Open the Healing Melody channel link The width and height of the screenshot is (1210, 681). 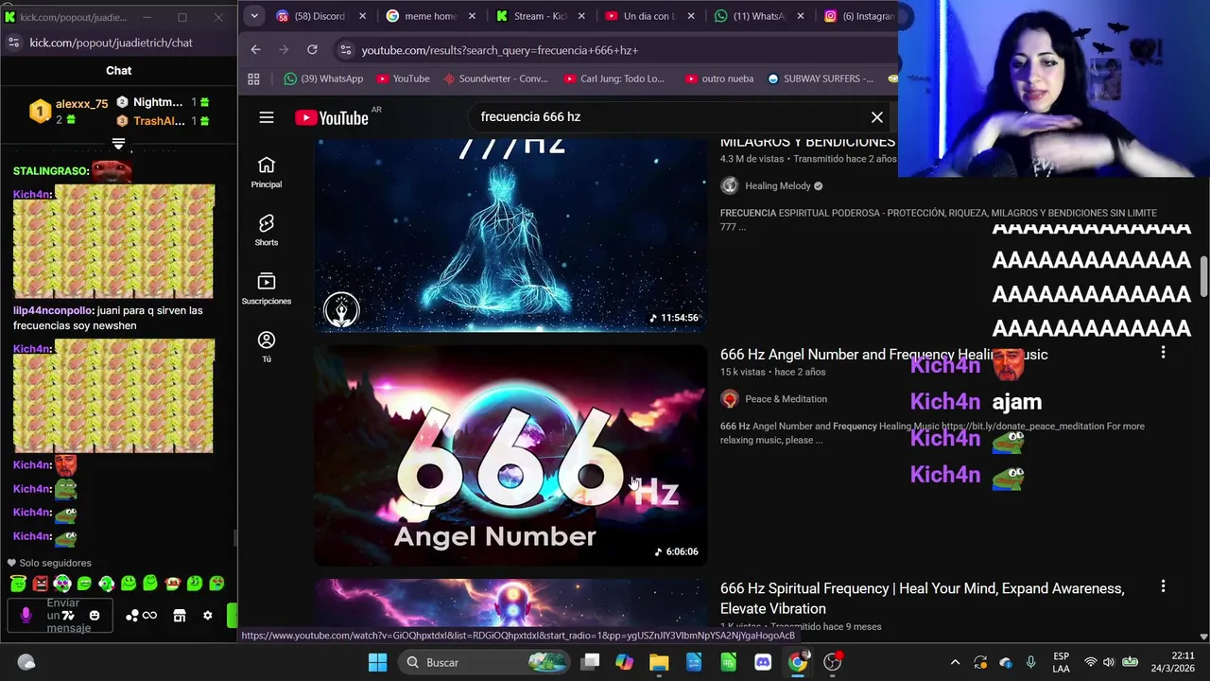pos(777,185)
